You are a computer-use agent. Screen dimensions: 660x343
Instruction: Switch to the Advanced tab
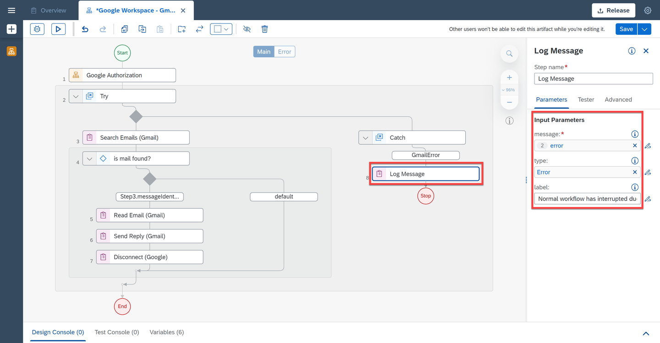coord(618,99)
